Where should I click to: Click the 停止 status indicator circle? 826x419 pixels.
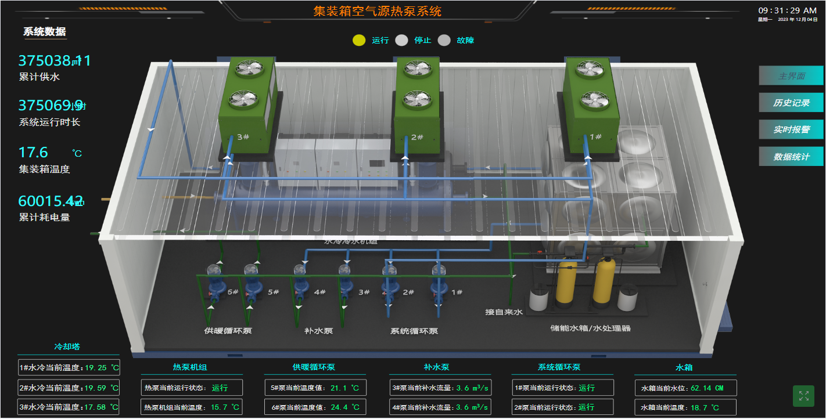(401, 40)
